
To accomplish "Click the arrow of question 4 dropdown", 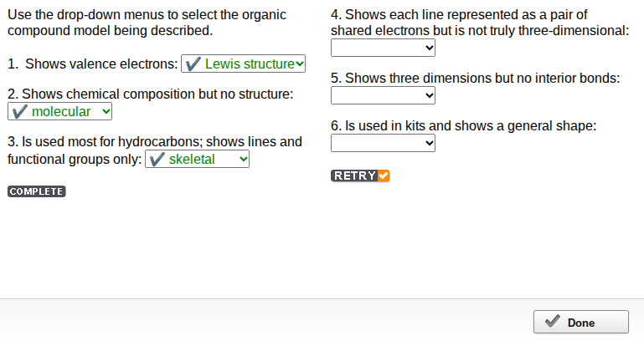I will click(x=430, y=48).
